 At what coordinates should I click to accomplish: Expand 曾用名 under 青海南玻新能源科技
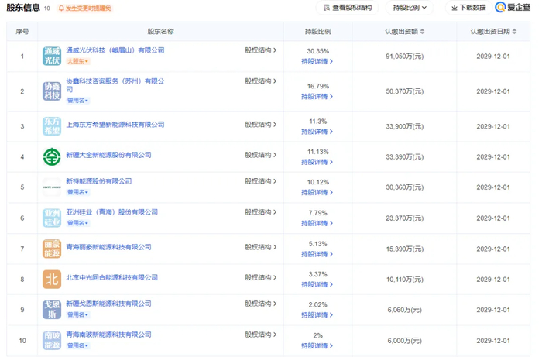coord(77,345)
